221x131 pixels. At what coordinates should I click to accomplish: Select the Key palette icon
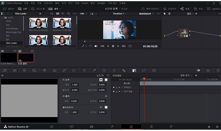click(134, 70)
